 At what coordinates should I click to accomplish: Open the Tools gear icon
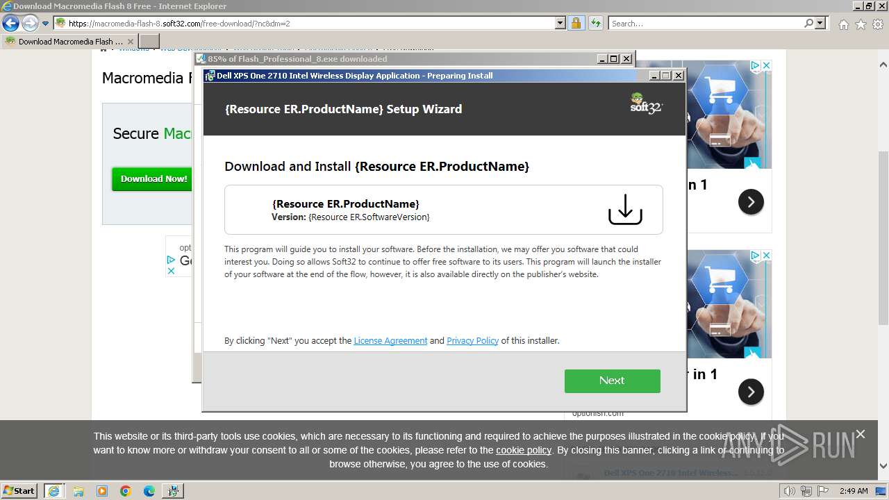878,24
